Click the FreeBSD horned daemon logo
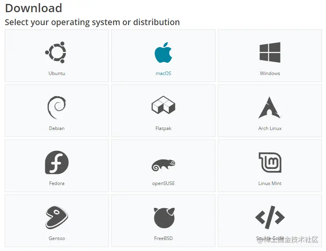326x251 pixels. pyautogui.click(x=164, y=218)
